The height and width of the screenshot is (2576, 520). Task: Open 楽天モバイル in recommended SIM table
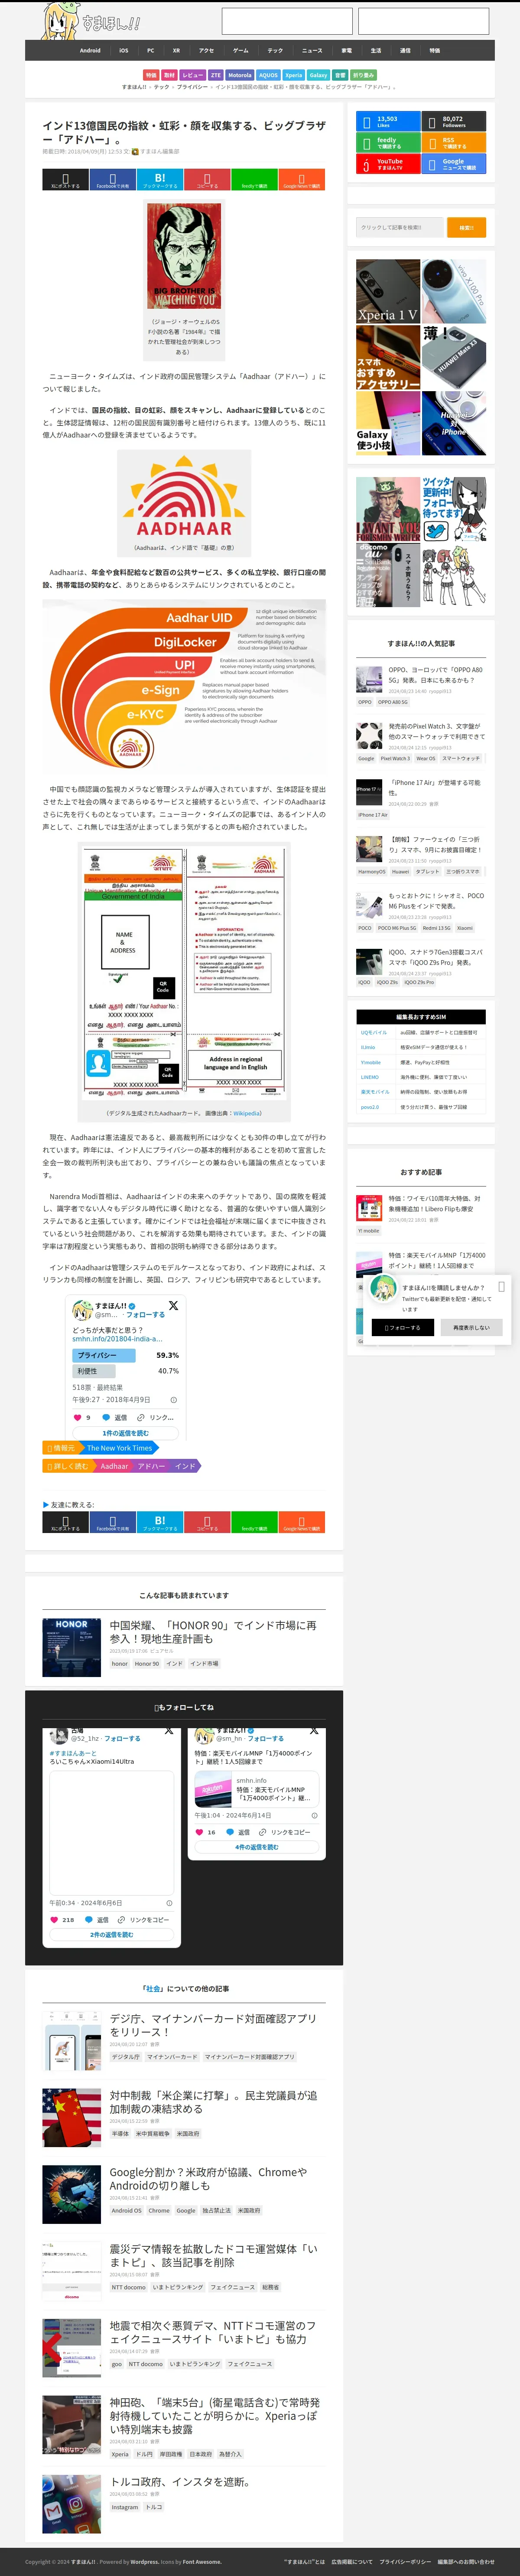point(375,1092)
